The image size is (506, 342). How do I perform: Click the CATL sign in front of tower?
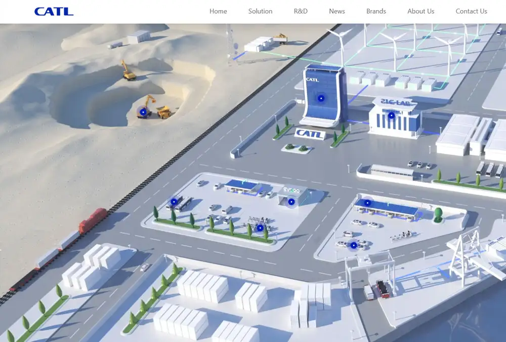[x=310, y=134]
